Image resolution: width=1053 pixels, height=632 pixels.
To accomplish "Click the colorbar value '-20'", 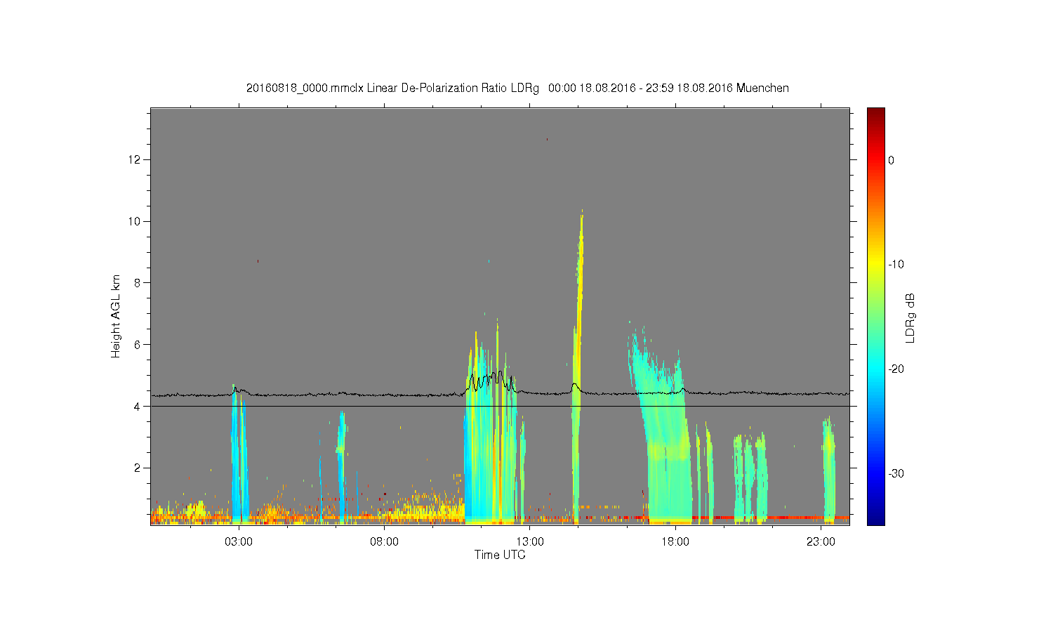I will click(895, 369).
